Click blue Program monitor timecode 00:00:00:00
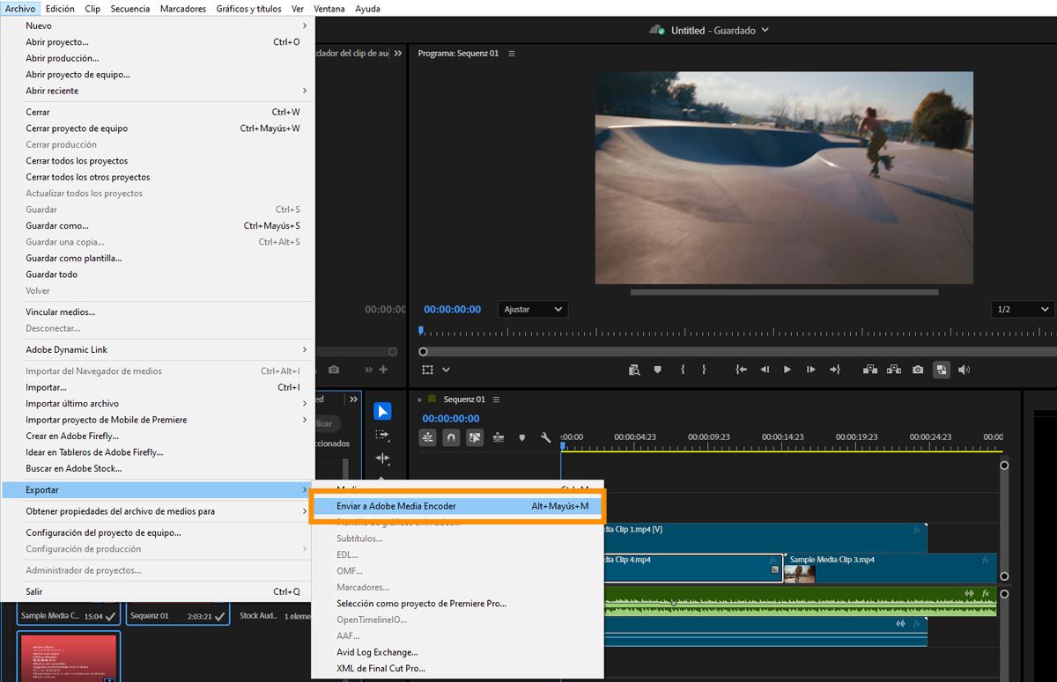The image size is (1057, 682). (452, 310)
